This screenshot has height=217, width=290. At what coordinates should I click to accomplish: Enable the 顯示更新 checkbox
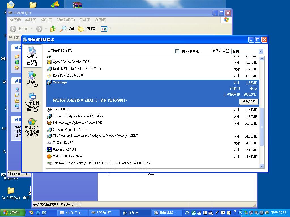tap(177, 51)
